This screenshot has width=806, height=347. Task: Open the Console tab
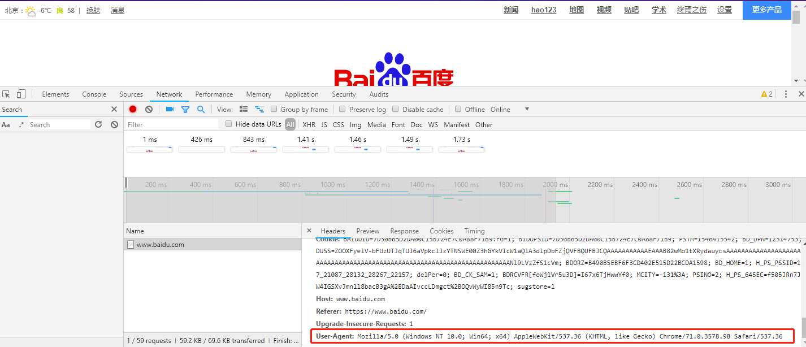tap(94, 94)
